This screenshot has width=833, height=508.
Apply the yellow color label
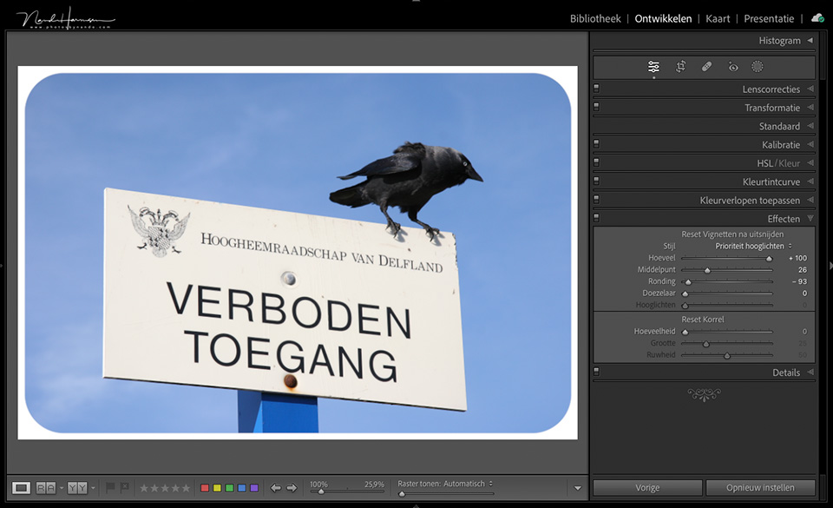(x=217, y=488)
